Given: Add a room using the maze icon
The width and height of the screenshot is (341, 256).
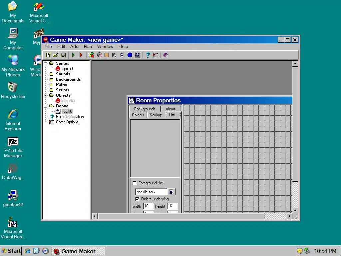Looking at the screenshot, I should (x=138, y=55).
